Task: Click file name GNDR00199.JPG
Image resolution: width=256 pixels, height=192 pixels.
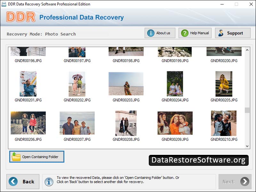Action: [x=175, y=61]
